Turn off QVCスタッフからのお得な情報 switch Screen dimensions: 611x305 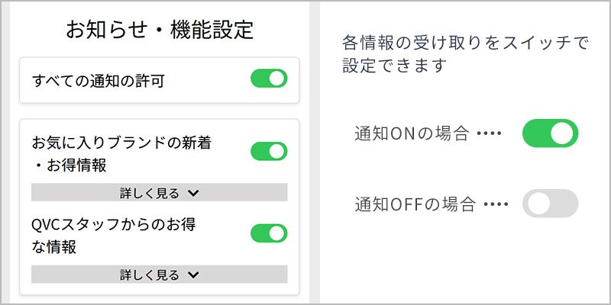[269, 233]
